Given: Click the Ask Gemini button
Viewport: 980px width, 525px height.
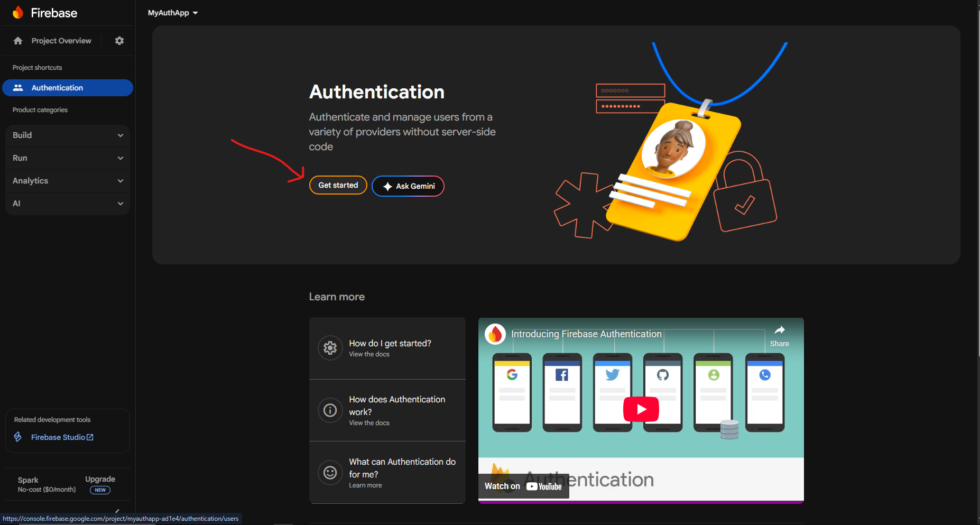Looking at the screenshot, I should tap(408, 186).
